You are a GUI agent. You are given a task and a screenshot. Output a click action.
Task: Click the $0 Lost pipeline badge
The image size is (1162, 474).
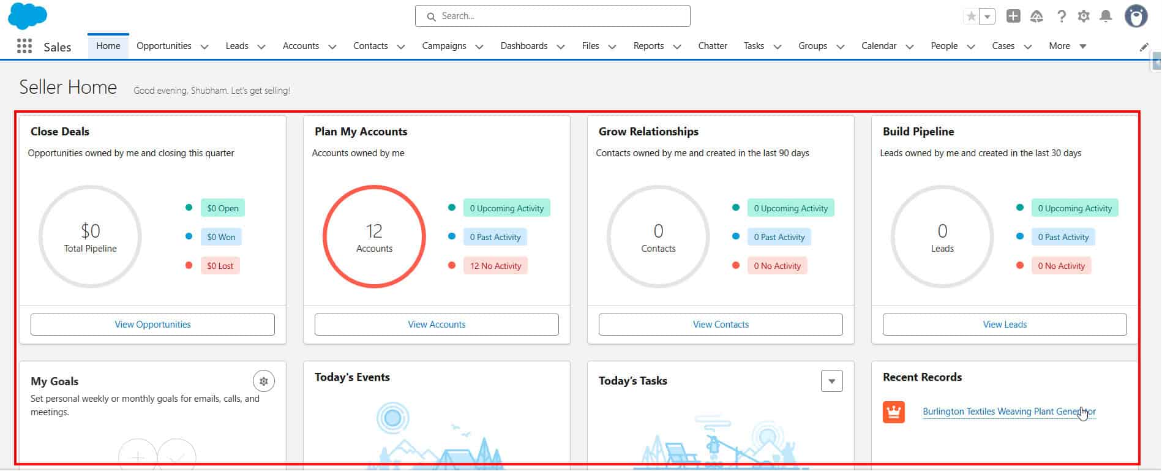[220, 266]
